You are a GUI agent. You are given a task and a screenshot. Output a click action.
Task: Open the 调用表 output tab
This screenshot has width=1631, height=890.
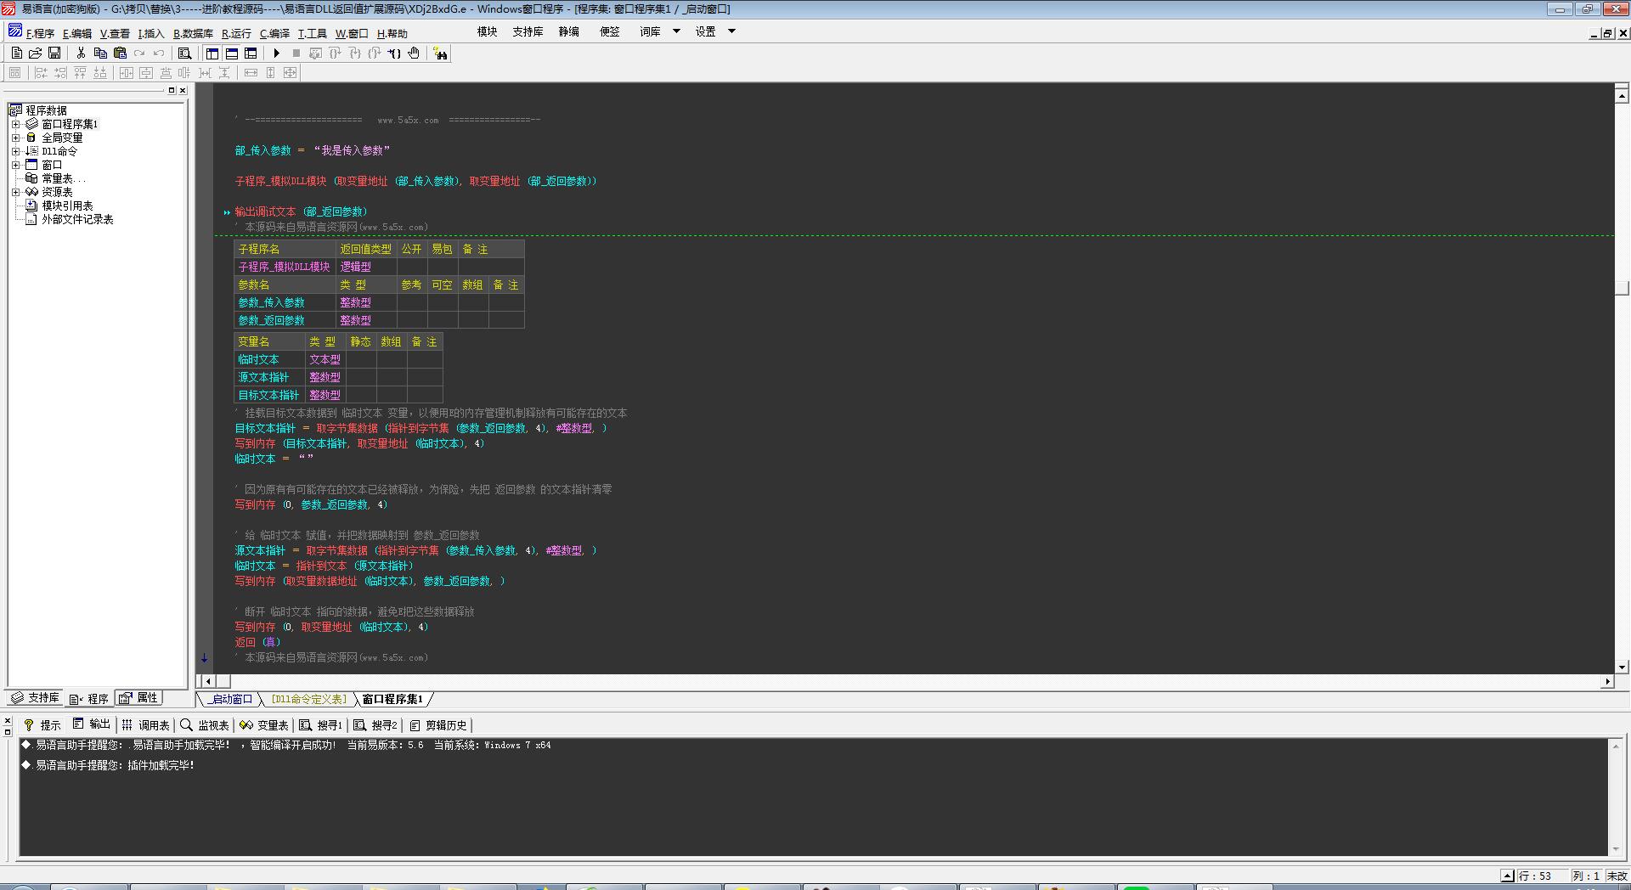145,725
